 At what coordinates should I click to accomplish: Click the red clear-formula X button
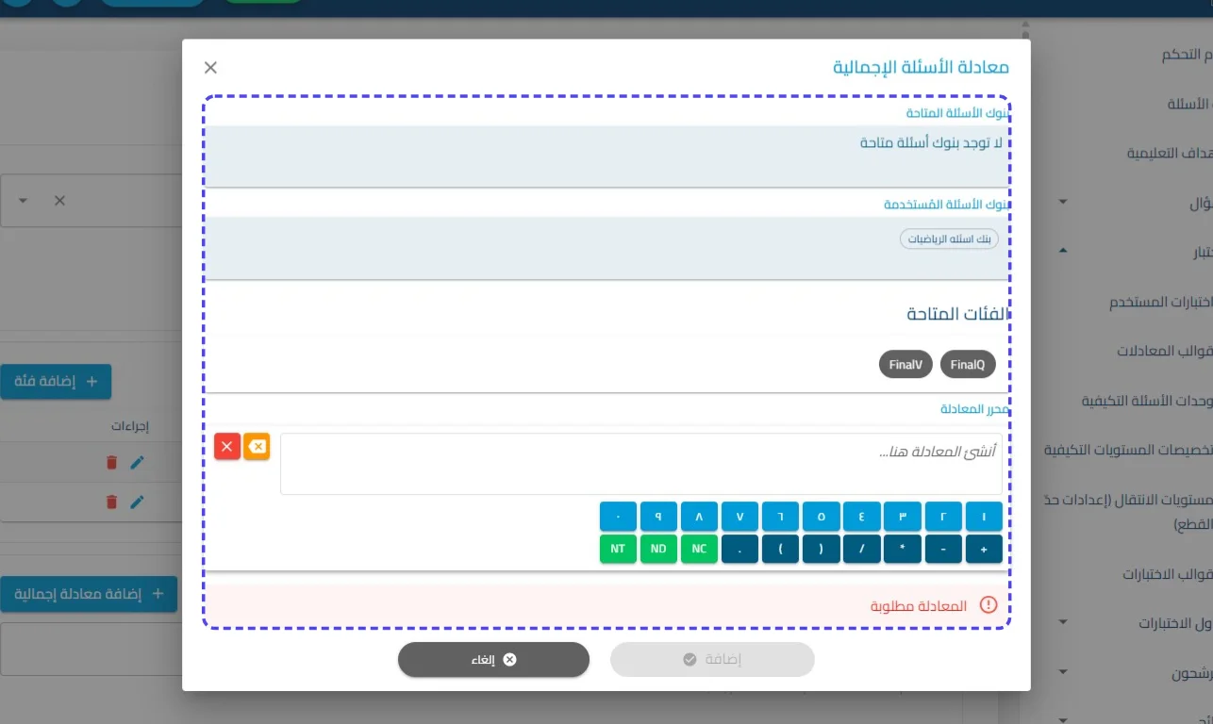point(227,446)
